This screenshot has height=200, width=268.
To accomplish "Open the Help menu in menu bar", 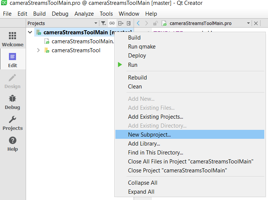I will (x=151, y=14).
